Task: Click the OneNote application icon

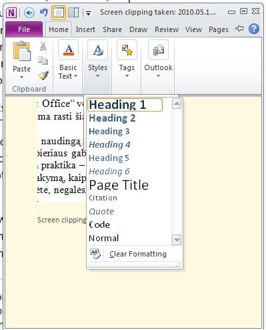Action: click(x=11, y=13)
